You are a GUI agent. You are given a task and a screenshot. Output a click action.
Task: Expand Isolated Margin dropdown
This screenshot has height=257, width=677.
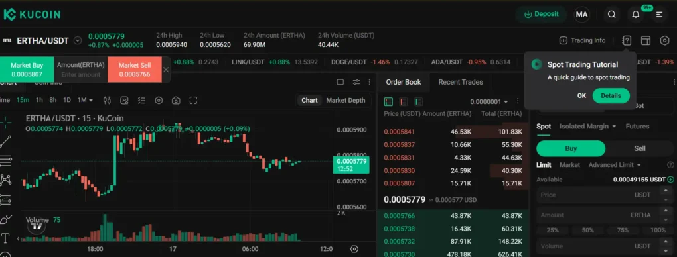[x=588, y=127]
